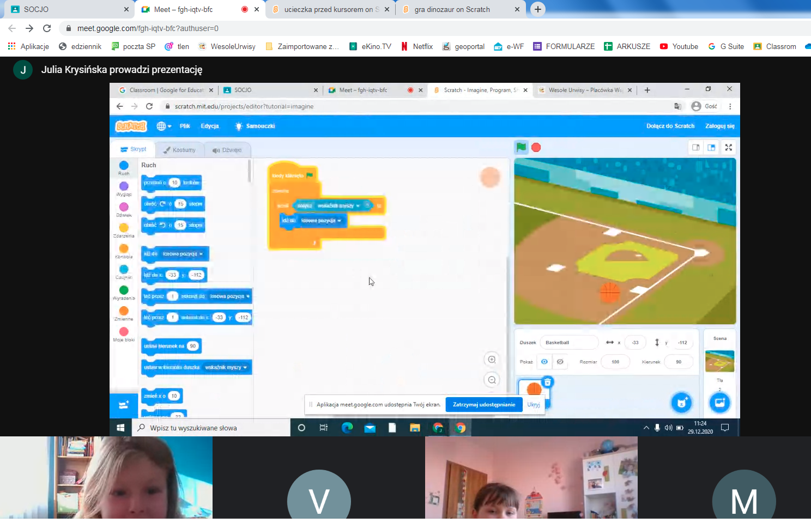Click sprite Rozmiar size field
The width and height of the screenshot is (811, 523).
click(x=615, y=362)
